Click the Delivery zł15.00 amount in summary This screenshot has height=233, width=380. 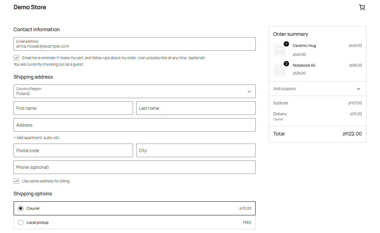[356, 114]
